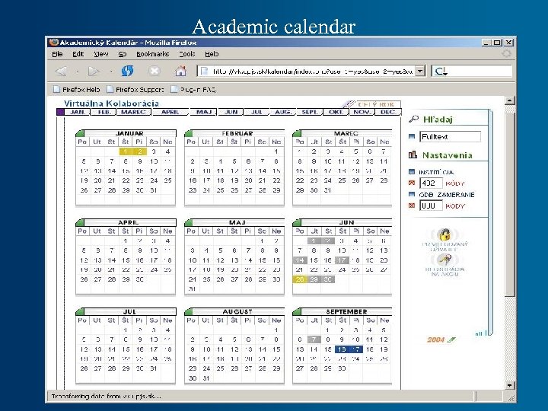This screenshot has width=548, height=411.
Task: Select highlighted January 1 in JANUAR calendar
Action: click(126, 151)
